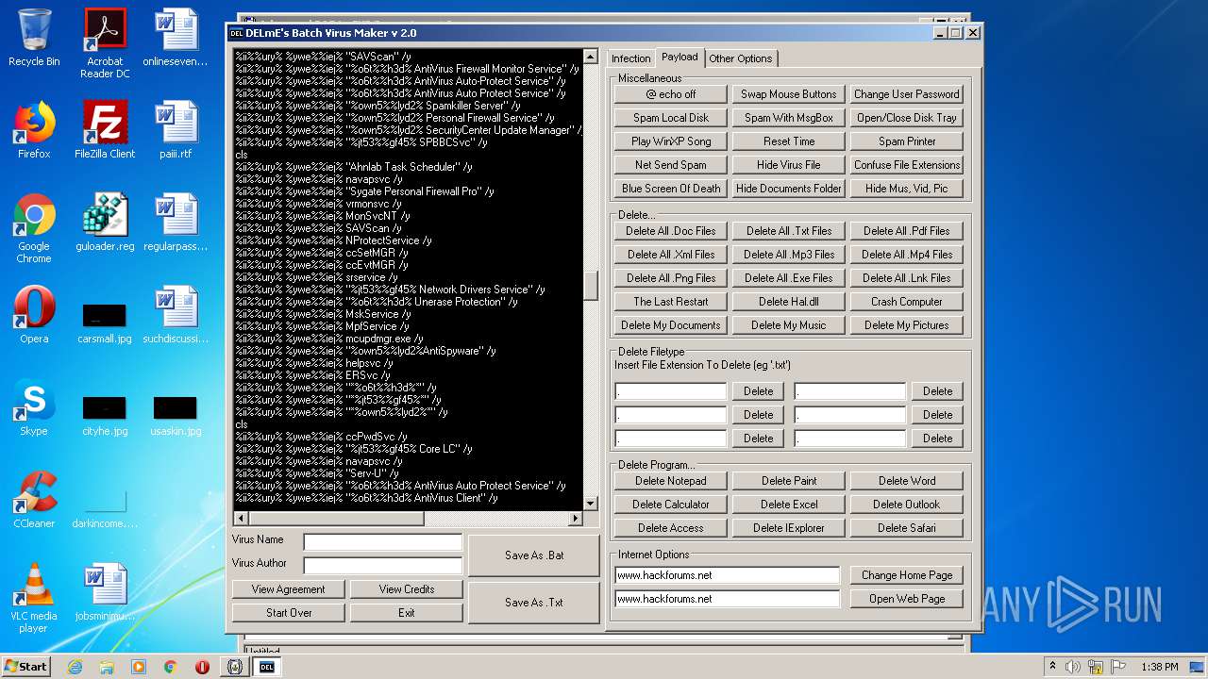This screenshot has width=1208, height=679.
Task: Open the Start menu
Action: (25, 667)
